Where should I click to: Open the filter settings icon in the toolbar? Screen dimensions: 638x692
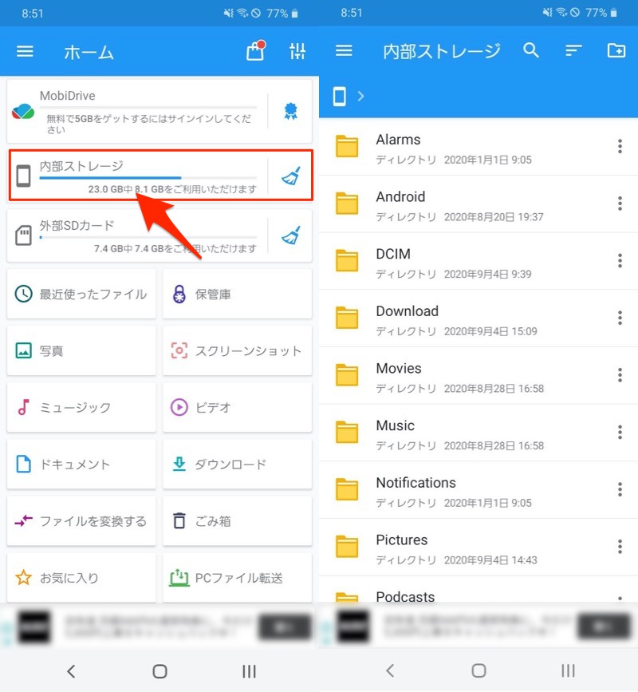[298, 51]
